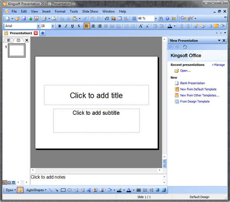The height and width of the screenshot is (202, 230).
Task: Open the Format menu
Action: point(60,11)
